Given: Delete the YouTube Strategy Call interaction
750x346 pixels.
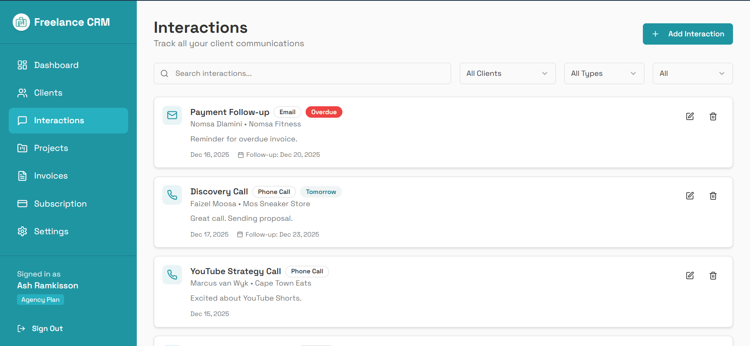Looking at the screenshot, I should (713, 276).
